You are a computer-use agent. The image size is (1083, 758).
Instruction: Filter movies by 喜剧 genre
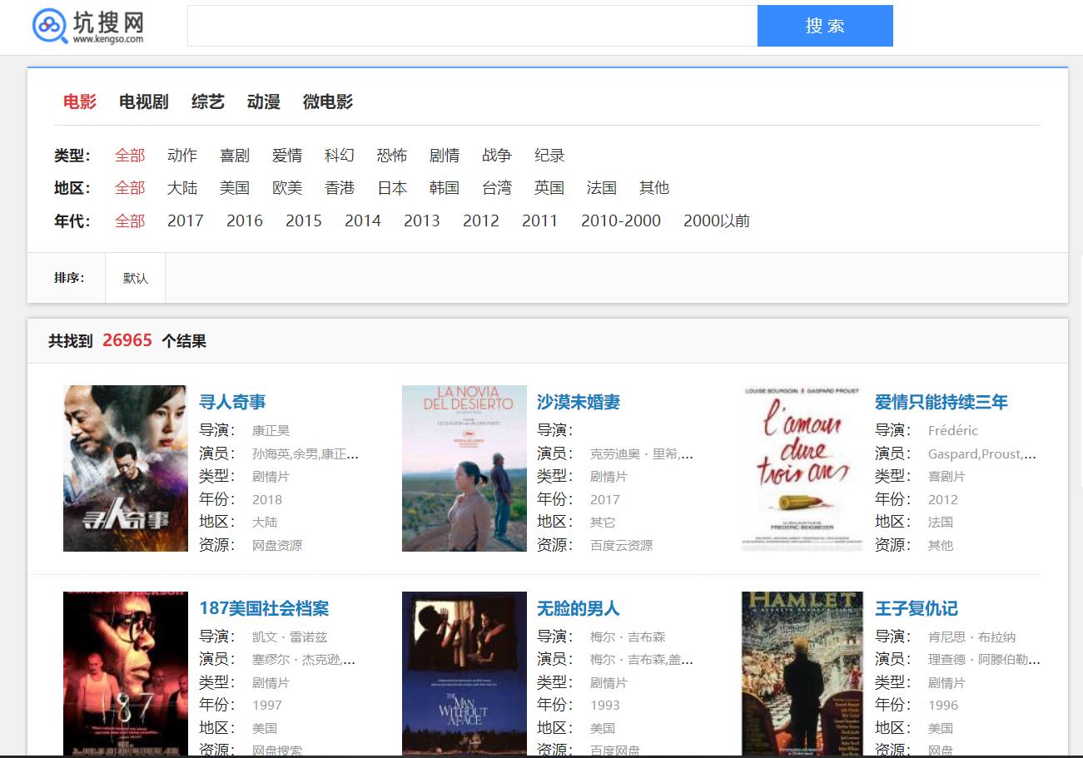tap(235, 155)
